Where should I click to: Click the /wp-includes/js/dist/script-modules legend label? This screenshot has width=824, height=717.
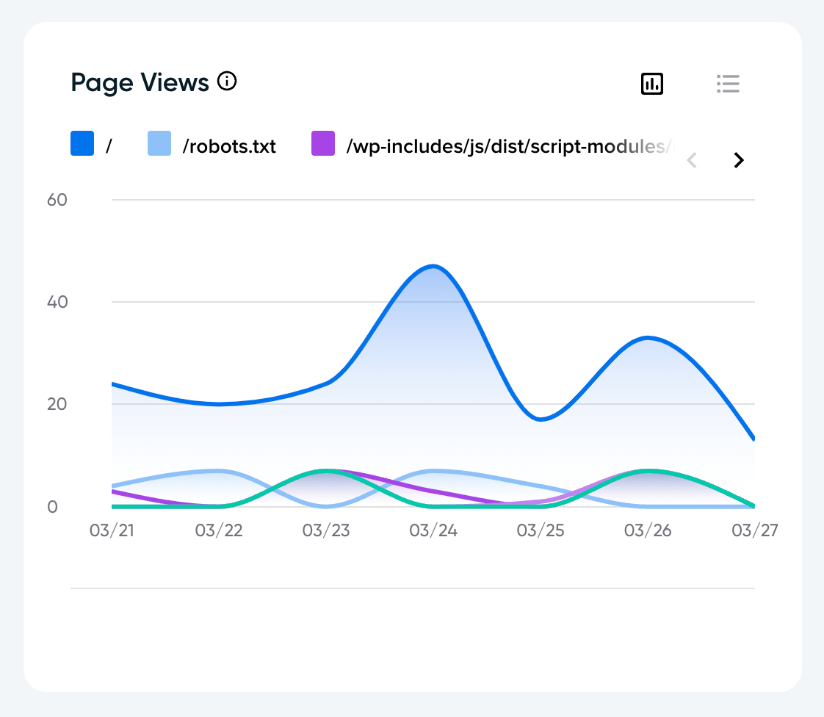pyautogui.click(x=508, y=146)
